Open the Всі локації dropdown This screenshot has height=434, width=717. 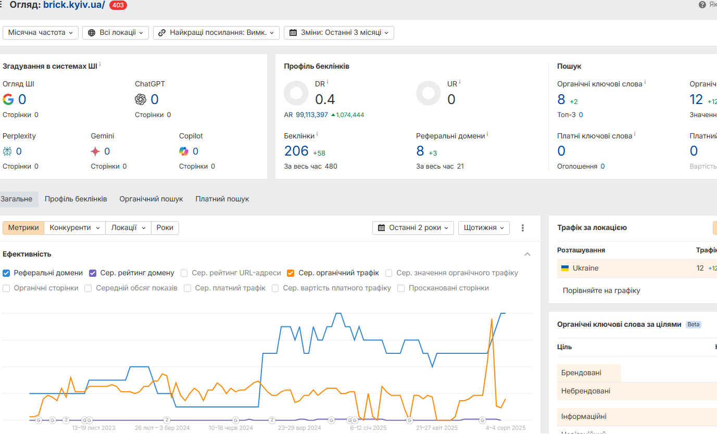click(116, 32)
